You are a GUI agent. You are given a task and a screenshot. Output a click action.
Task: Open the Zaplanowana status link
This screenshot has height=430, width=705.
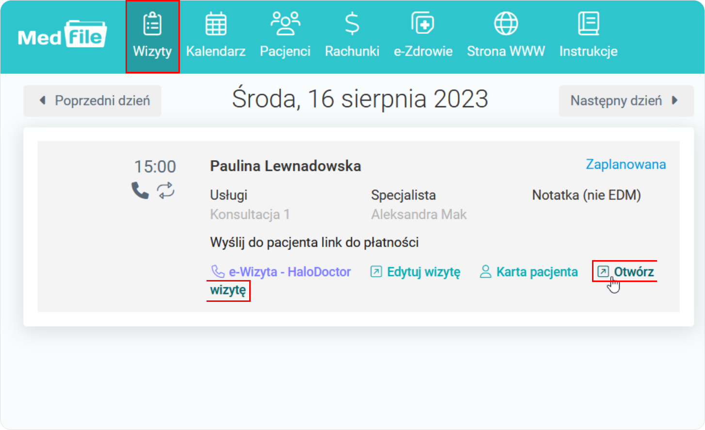pyautogui.click(x=625, y=165)
